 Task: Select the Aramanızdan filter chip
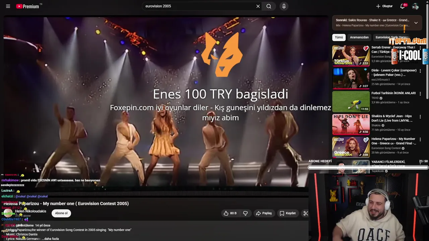coord(359,37)
